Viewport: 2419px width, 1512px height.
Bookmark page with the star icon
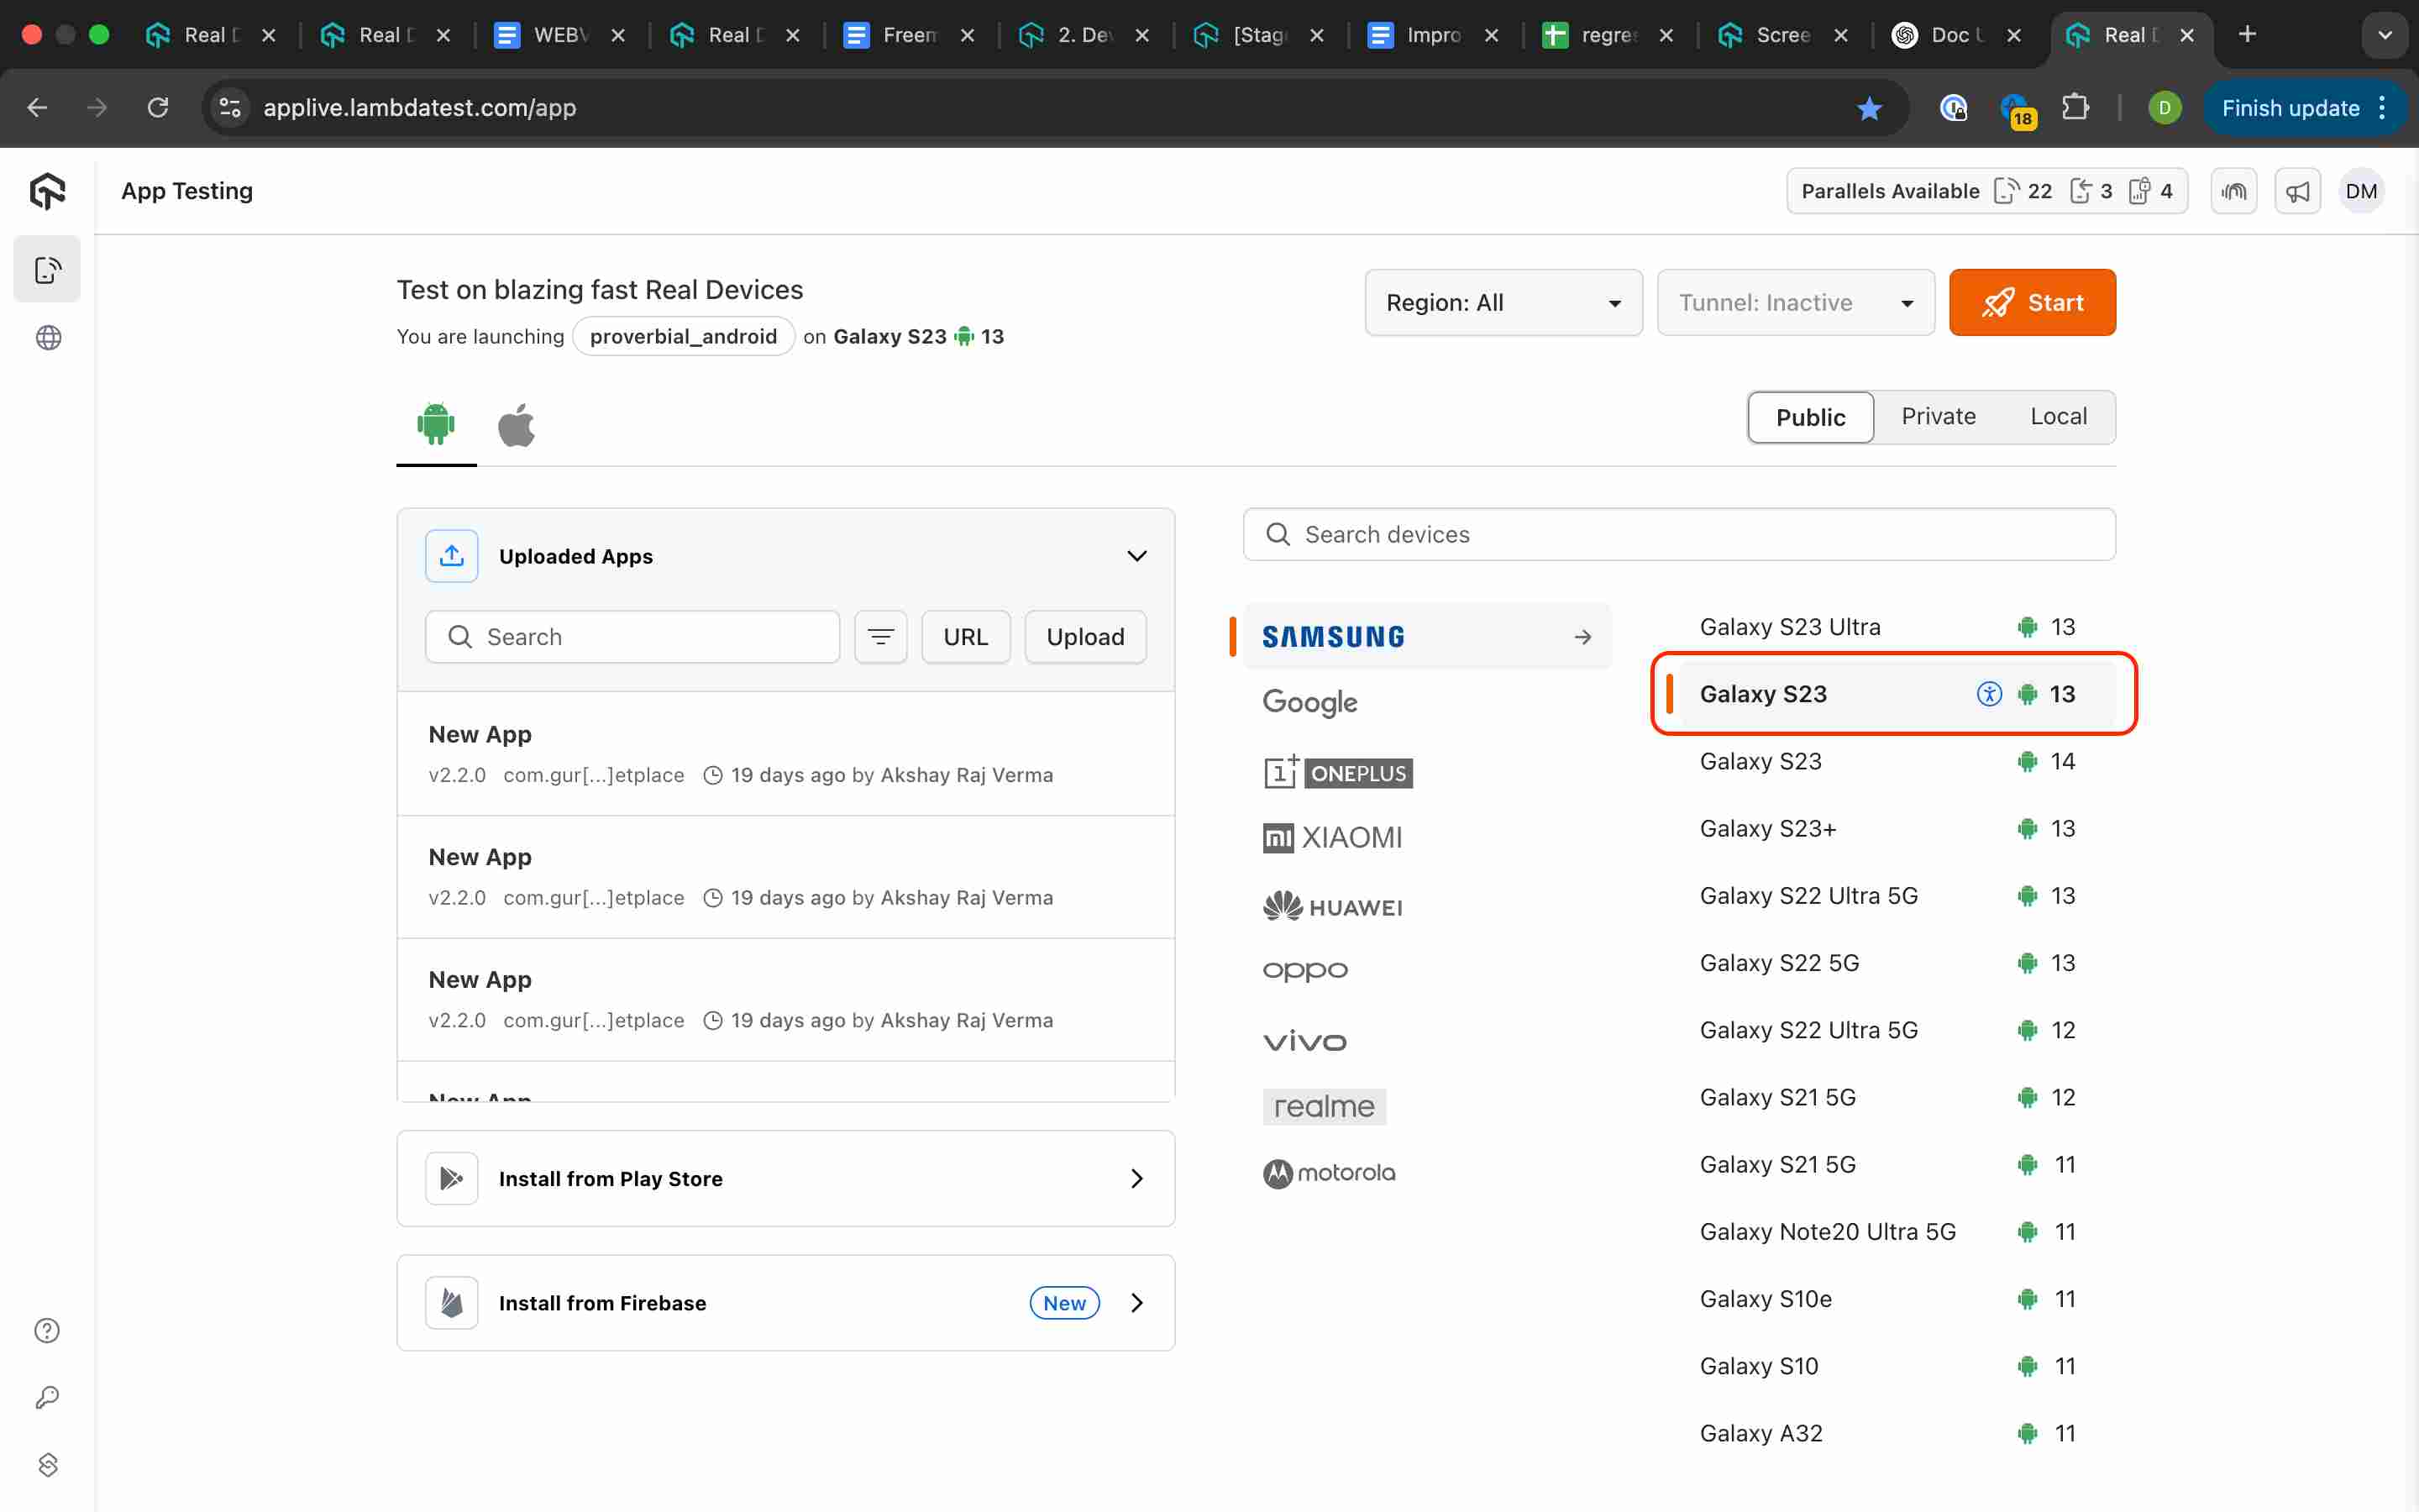tap(1869, 108)
